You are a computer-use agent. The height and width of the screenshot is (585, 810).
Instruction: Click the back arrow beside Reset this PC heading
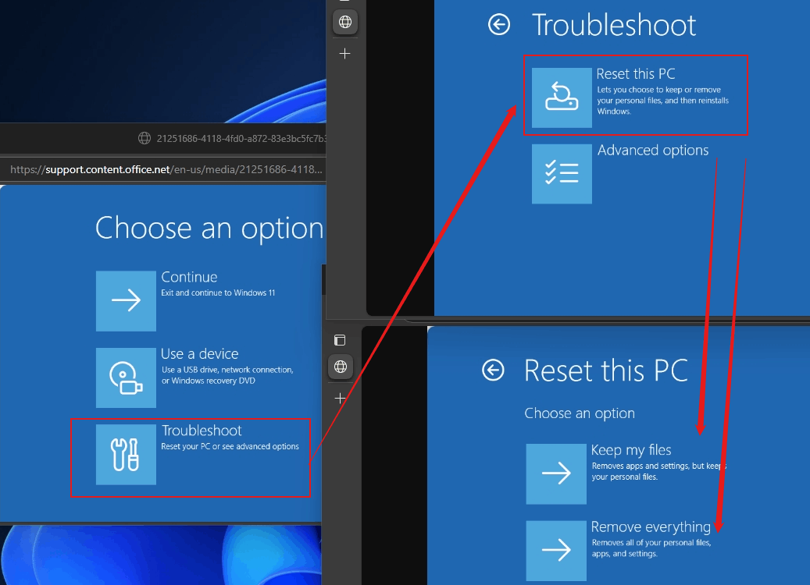click(x=493, y=370)
